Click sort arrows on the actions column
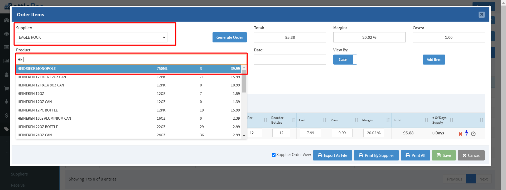This screenshot has width=506, height=190. click(x=481, y=120)
